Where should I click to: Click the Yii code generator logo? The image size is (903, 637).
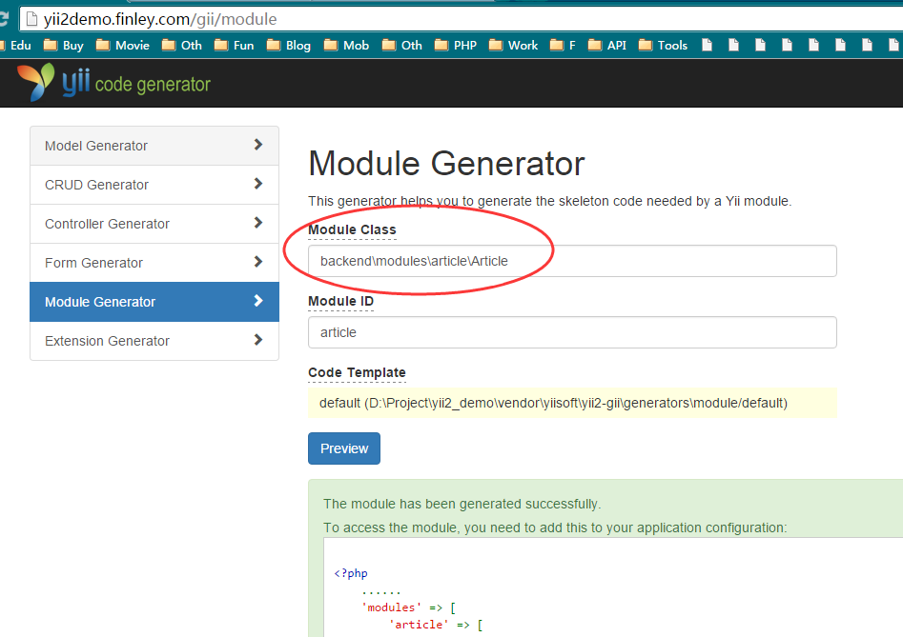pyautogui.click(x=114, y=84)
